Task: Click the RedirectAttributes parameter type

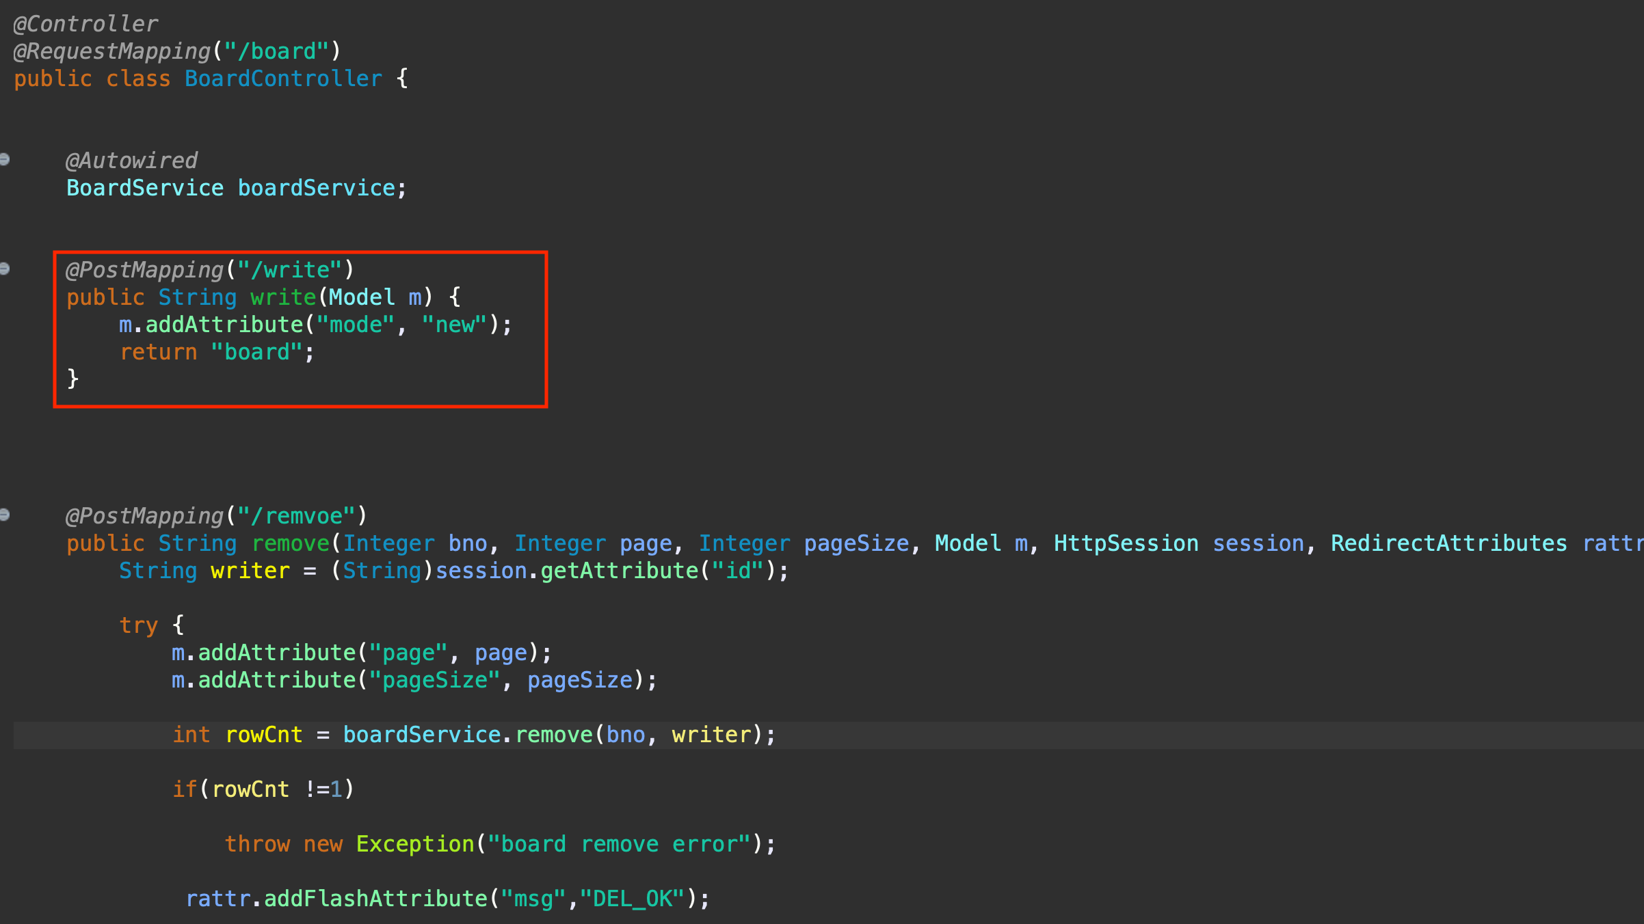Action: (x=1448, y=544)
